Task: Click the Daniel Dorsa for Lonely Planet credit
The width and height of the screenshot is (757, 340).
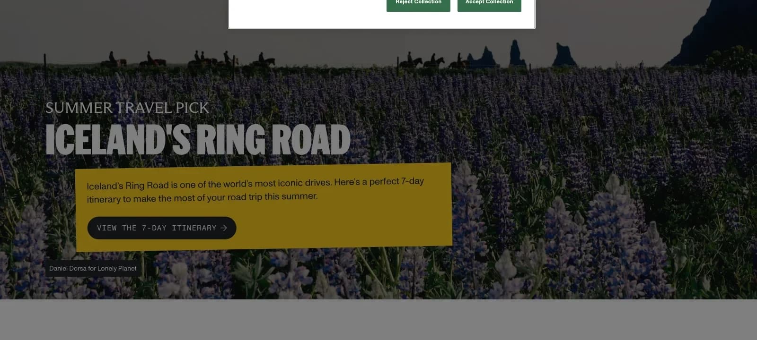Action: [93, 268]
